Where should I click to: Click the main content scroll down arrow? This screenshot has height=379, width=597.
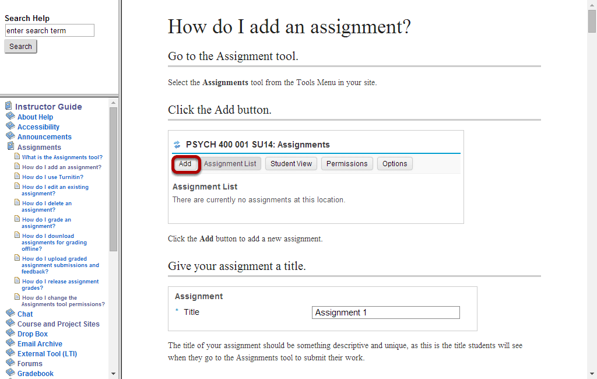(592, 374)
